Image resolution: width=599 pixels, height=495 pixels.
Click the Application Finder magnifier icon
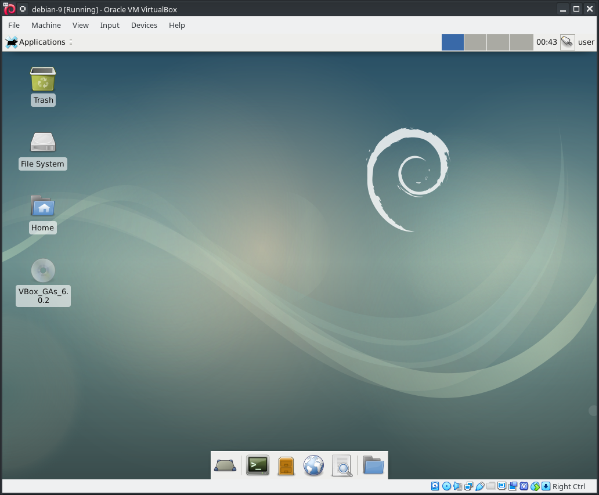pos(342,465)
